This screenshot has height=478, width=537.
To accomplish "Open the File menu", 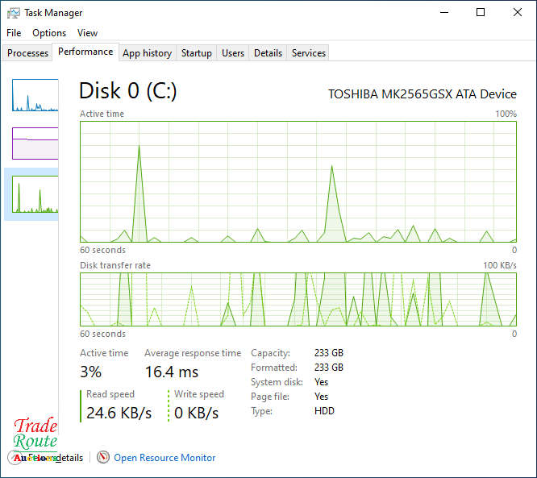I will click(14, 33).
